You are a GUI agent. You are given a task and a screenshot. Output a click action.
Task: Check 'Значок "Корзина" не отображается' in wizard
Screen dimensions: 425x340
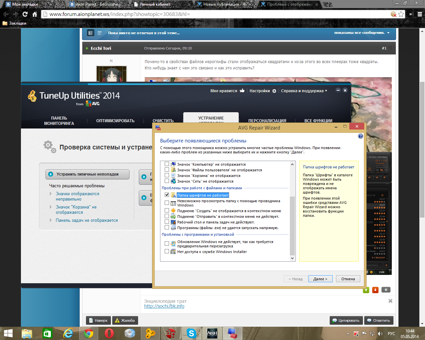pyautogui.click(x=167, y=175)
